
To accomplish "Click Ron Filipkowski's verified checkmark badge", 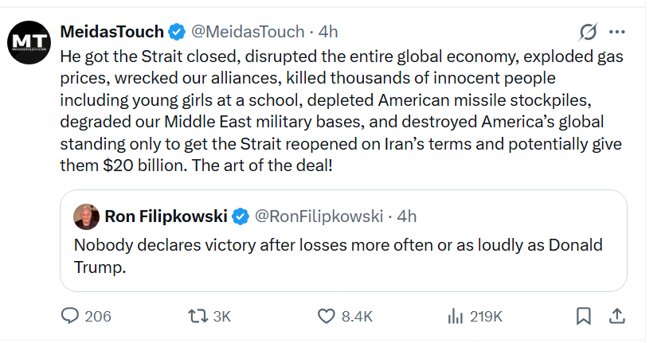I will (x=240, y=216).
